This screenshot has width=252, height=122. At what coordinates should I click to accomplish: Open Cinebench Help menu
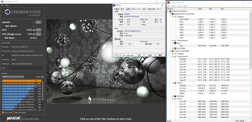tap(7, 5)
